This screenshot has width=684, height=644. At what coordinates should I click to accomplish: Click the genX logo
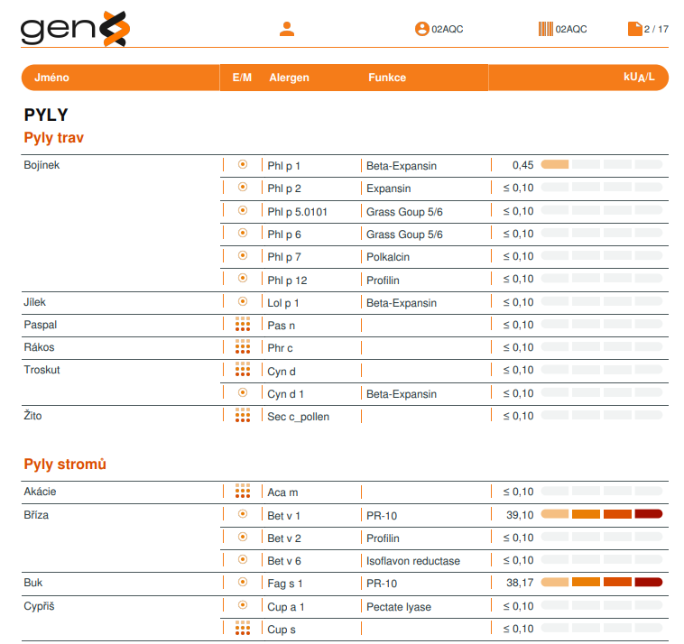[x=75, y=29]
